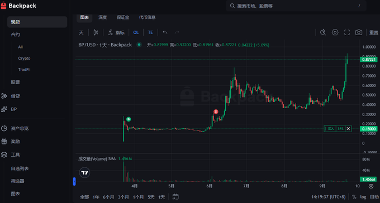
Task: Click the fullscreen mode icon
Action: (x=347, y=32)
